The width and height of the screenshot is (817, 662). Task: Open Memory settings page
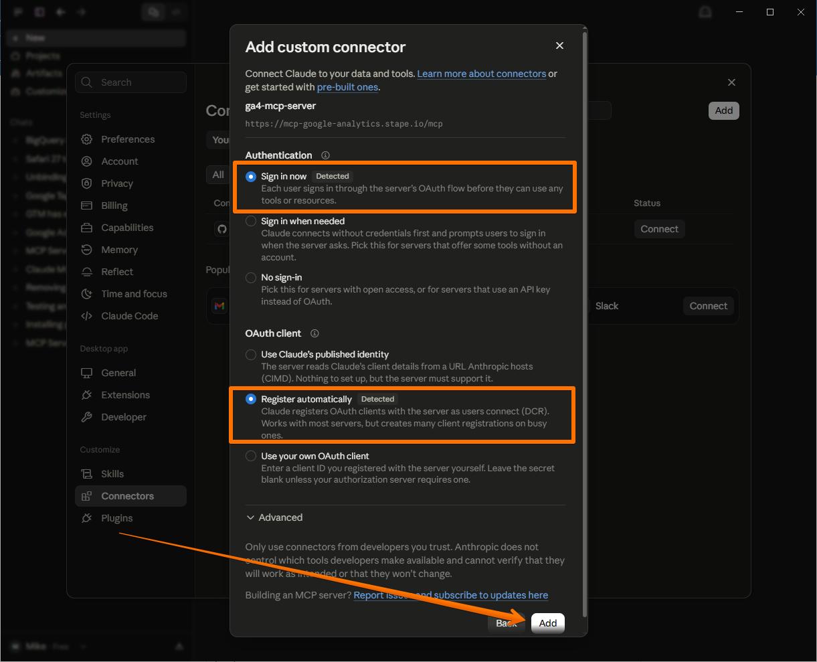[x=131, y=250]
